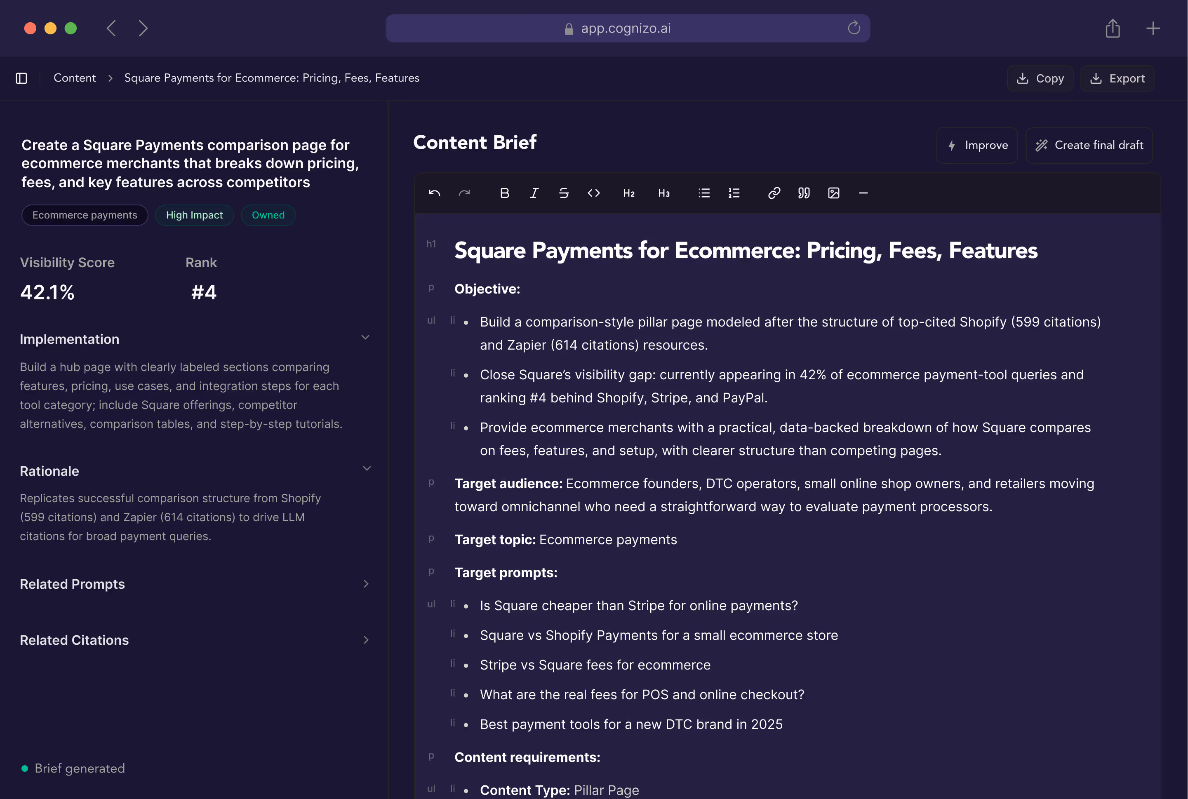
Task: Insert a blockquote from the toolbar
Action: click(x=804, y=193)
